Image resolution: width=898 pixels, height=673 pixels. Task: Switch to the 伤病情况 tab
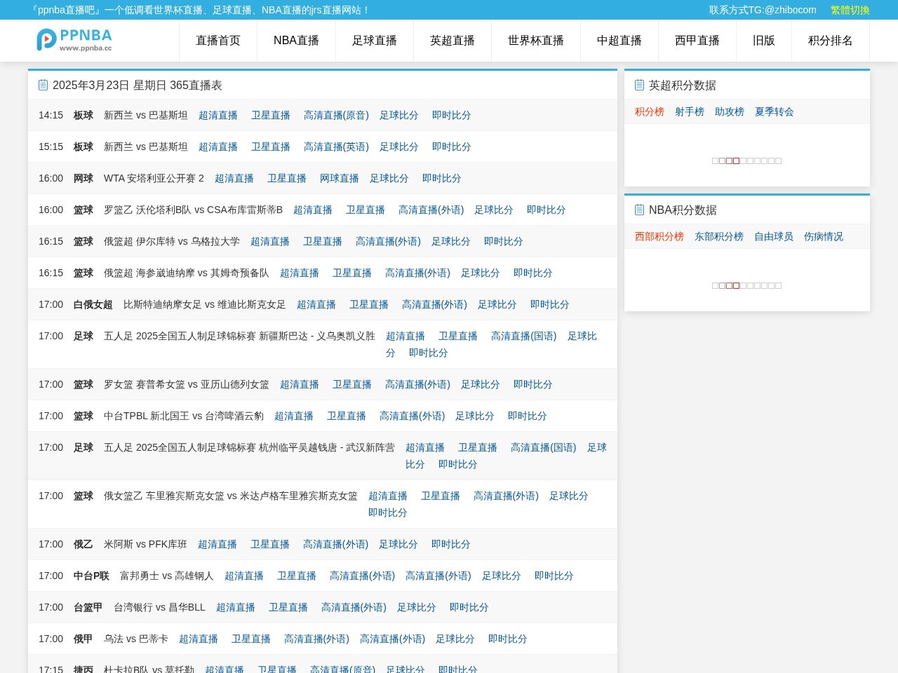tap(823, 236)
